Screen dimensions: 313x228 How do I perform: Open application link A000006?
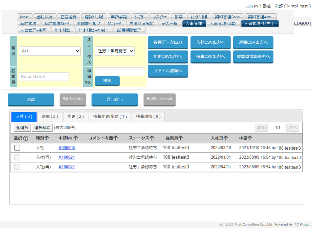[66, 148]
